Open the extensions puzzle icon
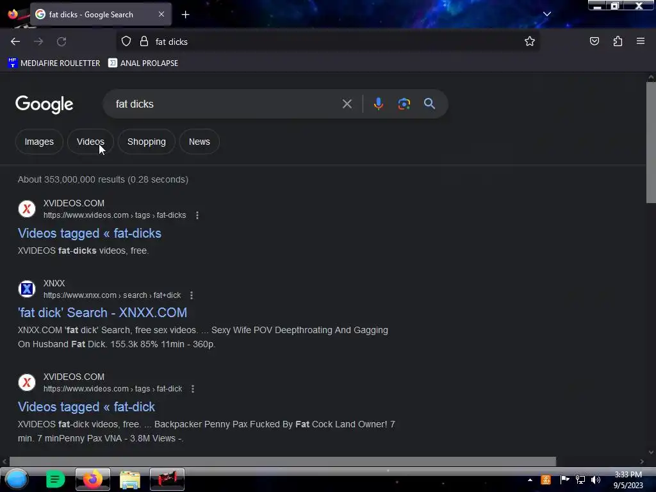This screenshot has height=492, width=656. click(x=618, y=41)
